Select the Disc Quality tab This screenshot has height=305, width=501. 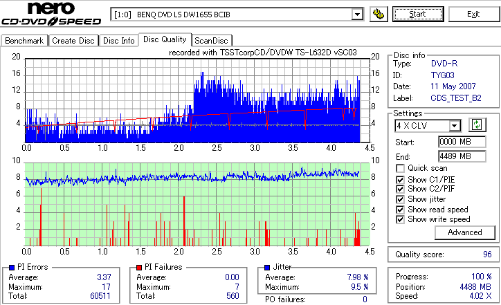pos(165,39)
